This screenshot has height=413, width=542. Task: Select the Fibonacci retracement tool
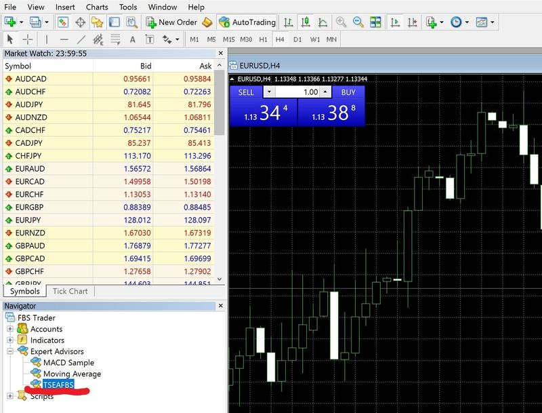click(x=115, y=39)
